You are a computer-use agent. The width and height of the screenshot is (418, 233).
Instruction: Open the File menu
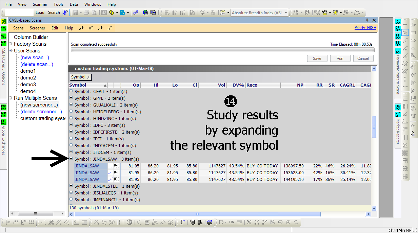[8, 4]
